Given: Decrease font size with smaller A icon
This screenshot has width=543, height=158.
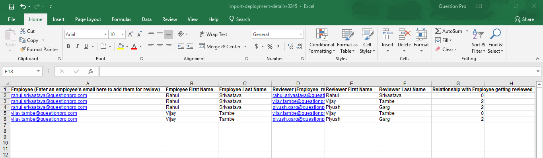Looking at the screenshot, I should click(x=139, y=34).
